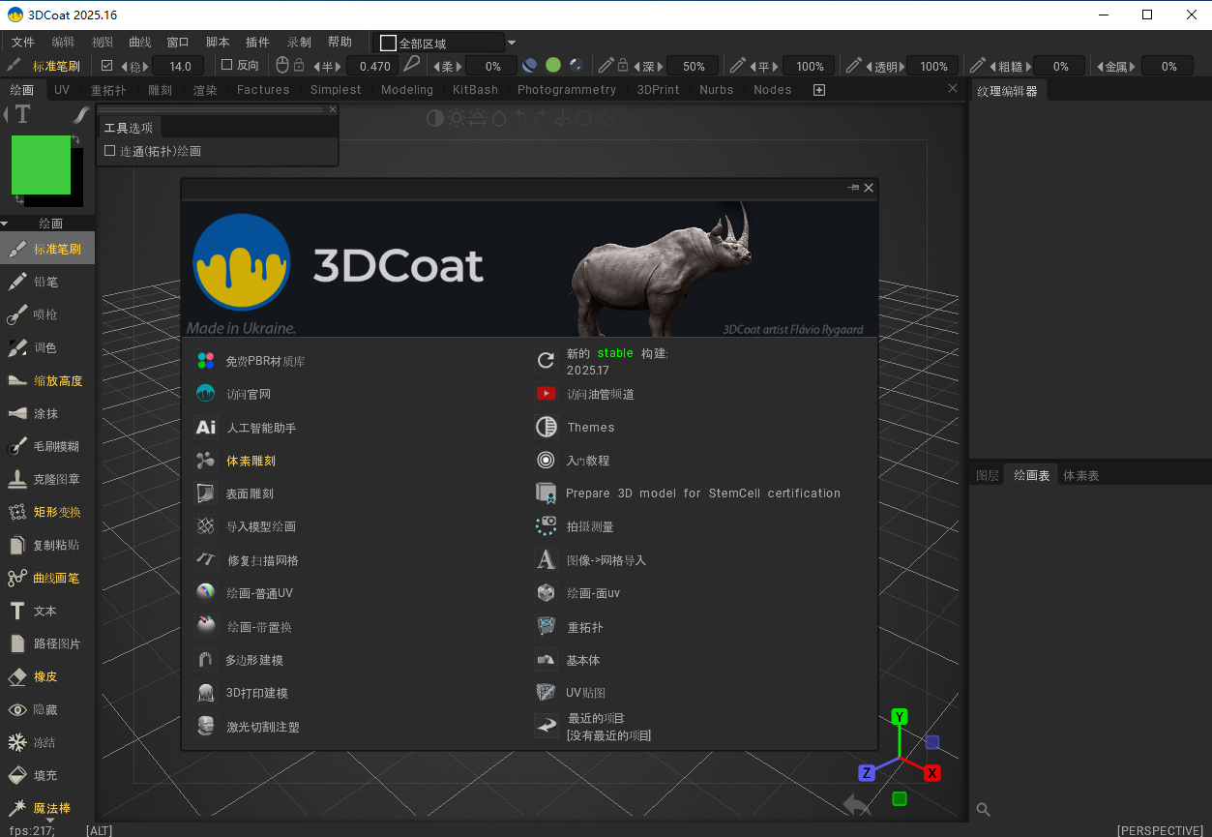Open Themes from the welcome dialog
This screenshot has height=837, width=1212.
tap(590, 428)
